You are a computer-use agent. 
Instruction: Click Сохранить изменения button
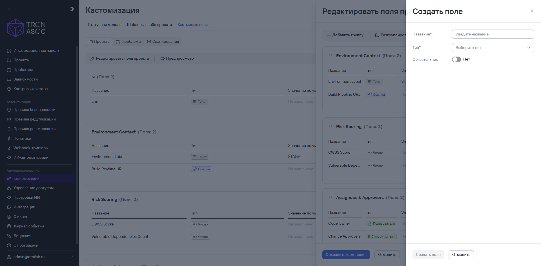[346, 255]
